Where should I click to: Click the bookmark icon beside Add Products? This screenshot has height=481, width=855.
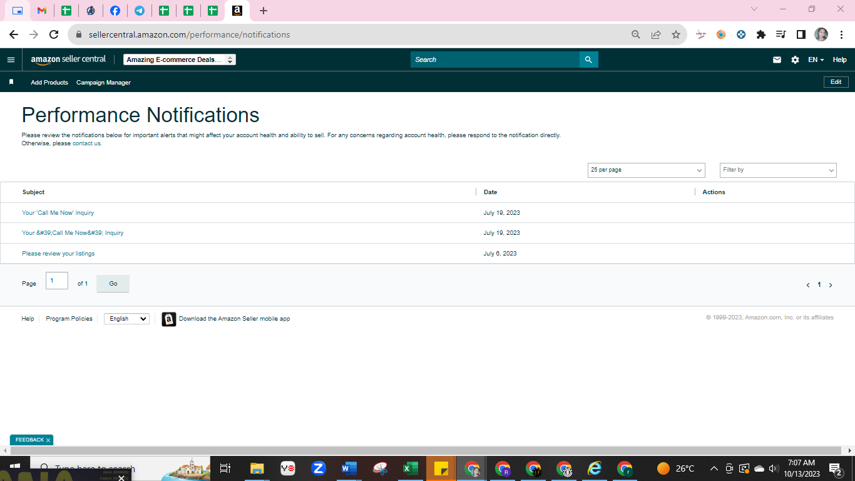click(x=11, y=82)
